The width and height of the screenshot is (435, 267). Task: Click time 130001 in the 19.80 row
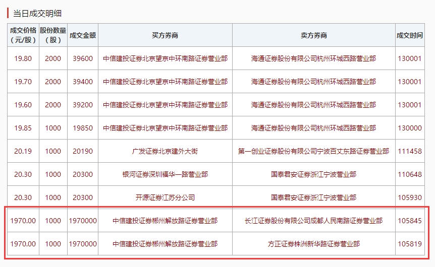pyautogui.click(x=410, y=58)
